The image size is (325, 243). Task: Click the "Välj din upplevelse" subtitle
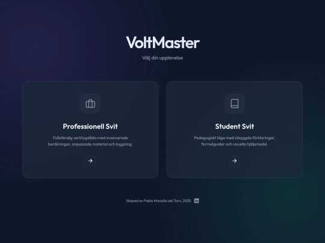162,58
